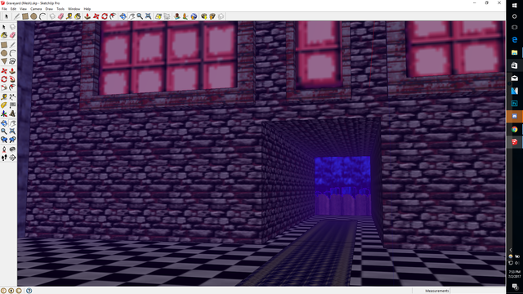
Task: Choose the Dimension tool
Action: (12, 97)
